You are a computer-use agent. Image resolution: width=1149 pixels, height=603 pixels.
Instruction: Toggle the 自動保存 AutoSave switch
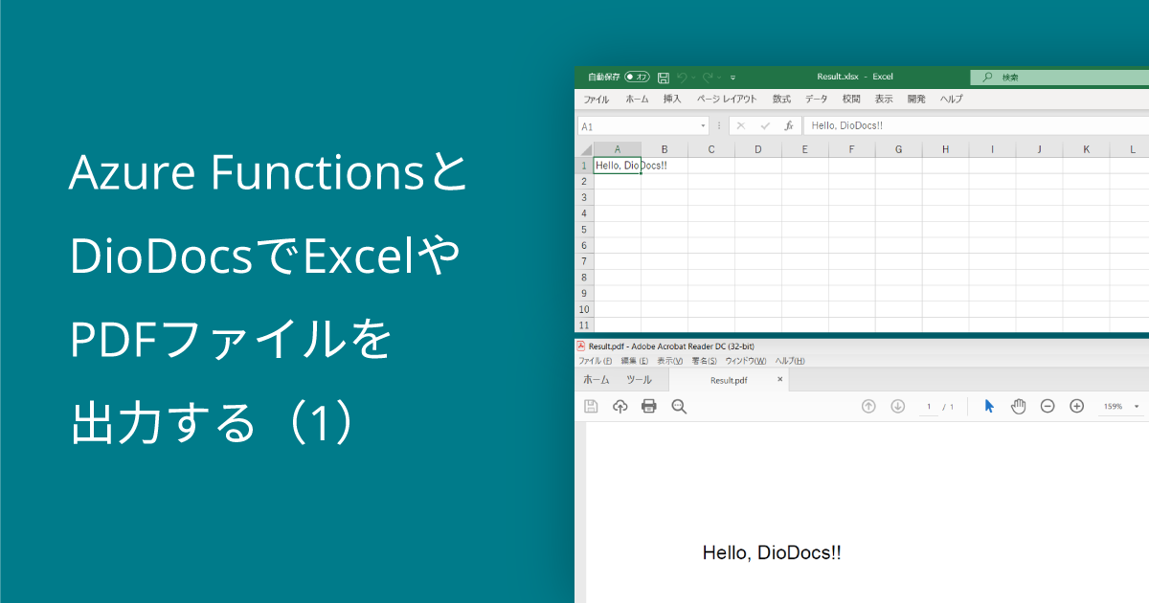[x=637, y=78]
